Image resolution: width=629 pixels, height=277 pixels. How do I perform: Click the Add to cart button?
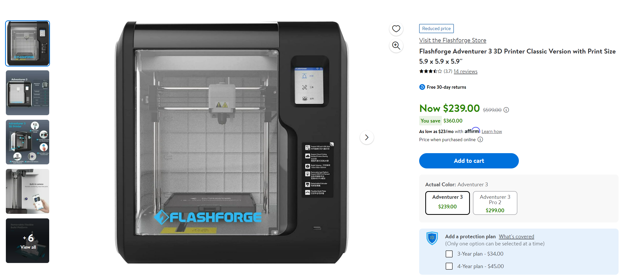click(469, 161)
